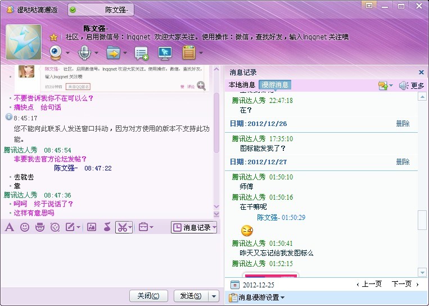Click the contact's star avatar picture

pyautogui.click(x=24, y=42)
